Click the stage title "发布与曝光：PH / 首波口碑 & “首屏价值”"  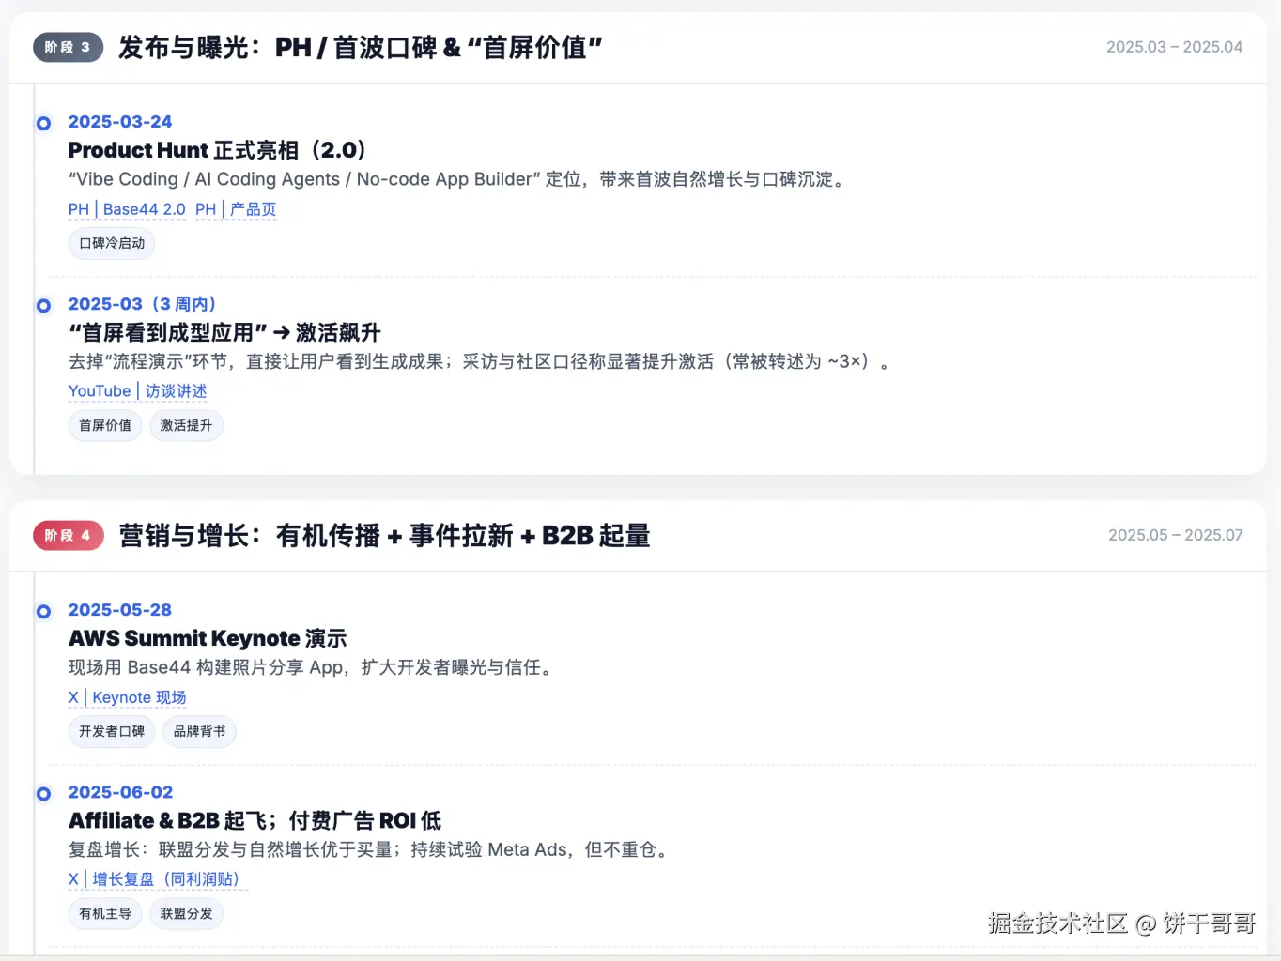tap(361, 47)
